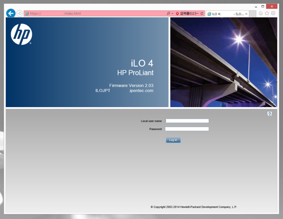The height and width of the screenshot is (219, 283).
Task: Click the search magnifier in address bar
Action: tap(168, 14)
